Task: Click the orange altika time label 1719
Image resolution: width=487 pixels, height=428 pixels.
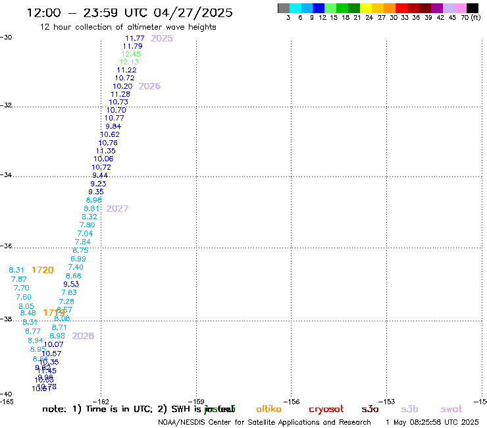Action: click(x=54, y=312)
